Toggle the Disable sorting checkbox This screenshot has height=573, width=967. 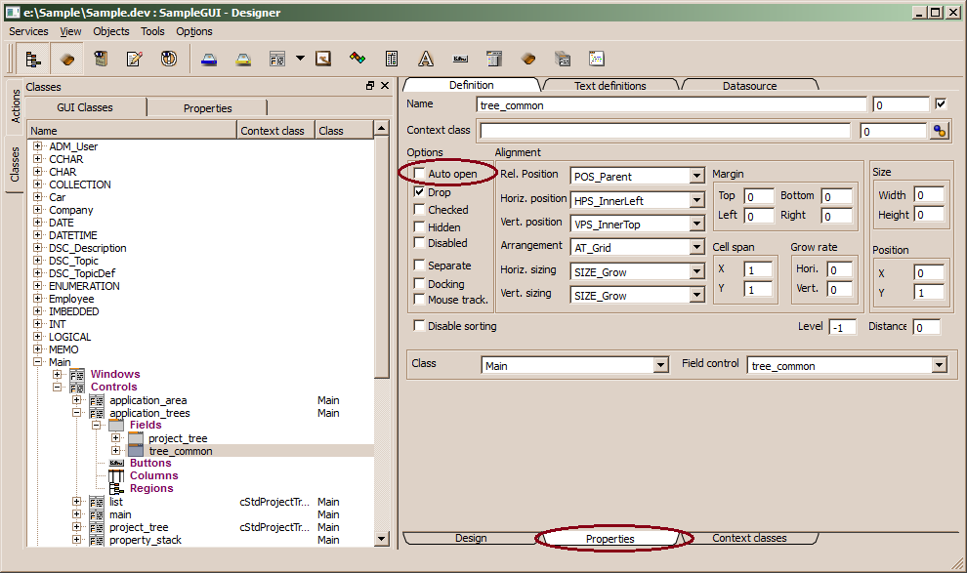pos(420,326)
